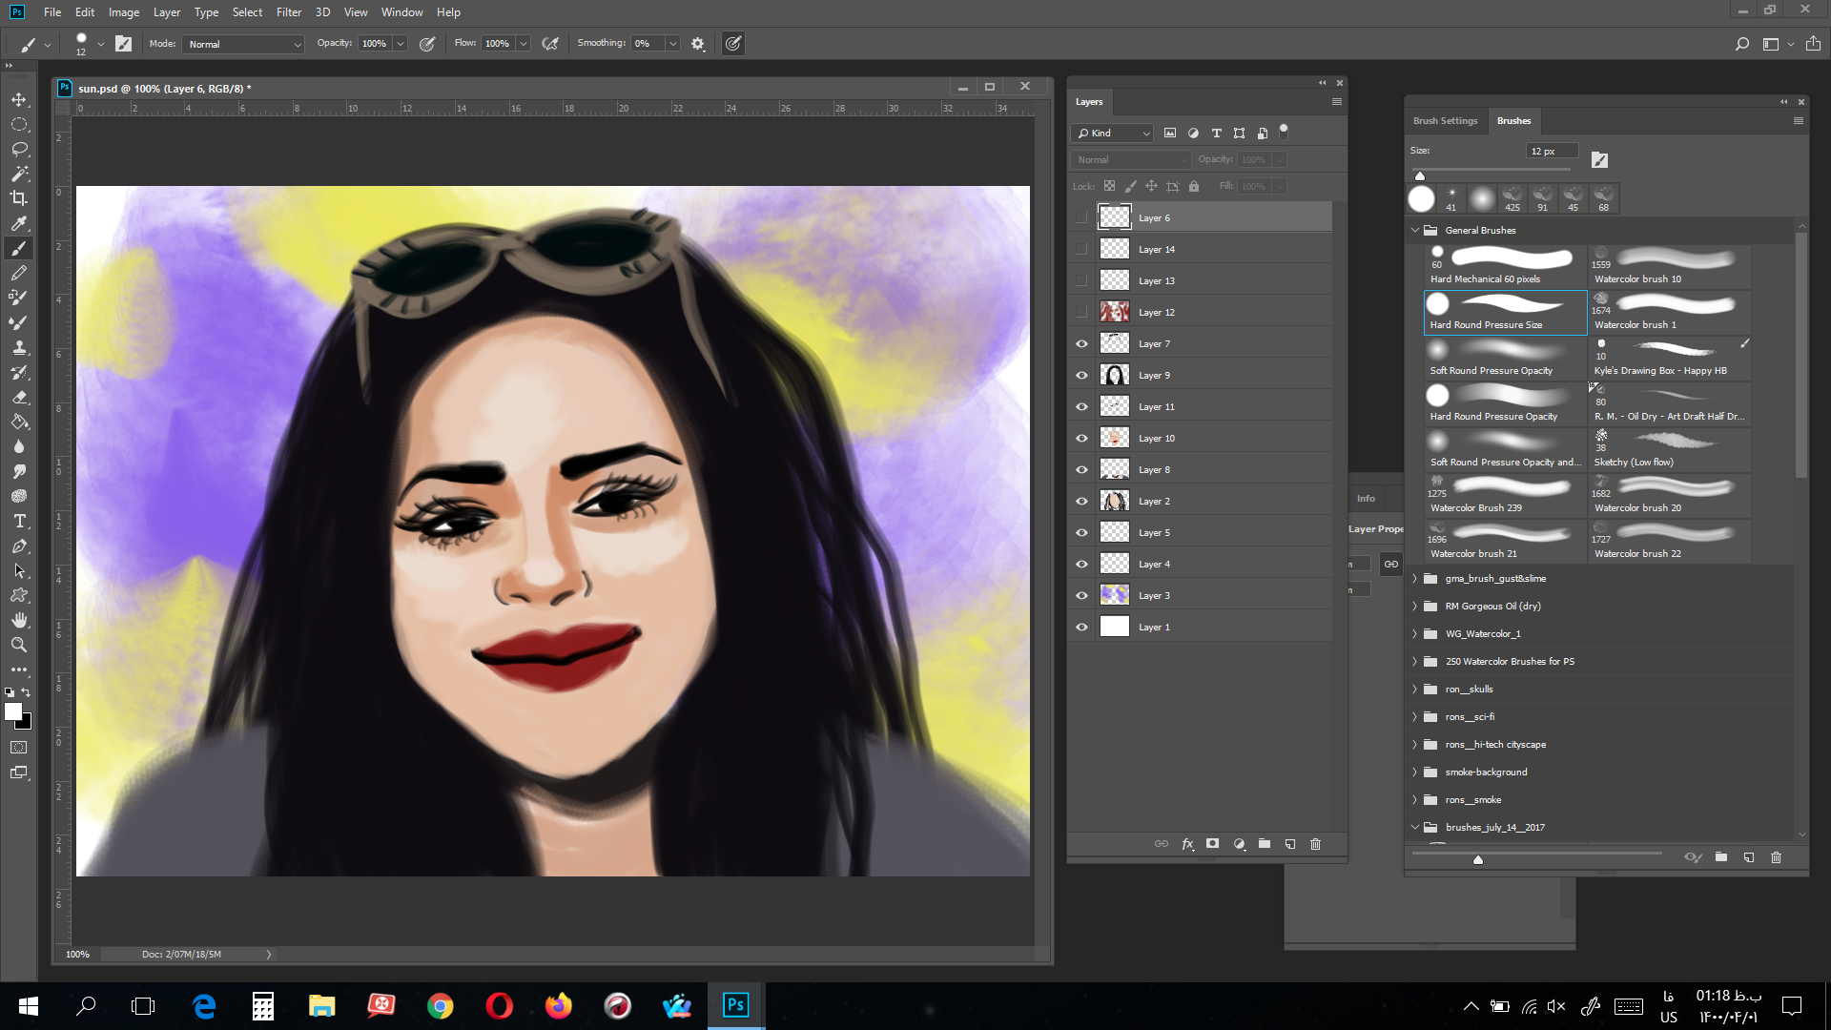Show Layer 14 visibility box
The image size is (1831, 1030).
tap(1081, 249)
